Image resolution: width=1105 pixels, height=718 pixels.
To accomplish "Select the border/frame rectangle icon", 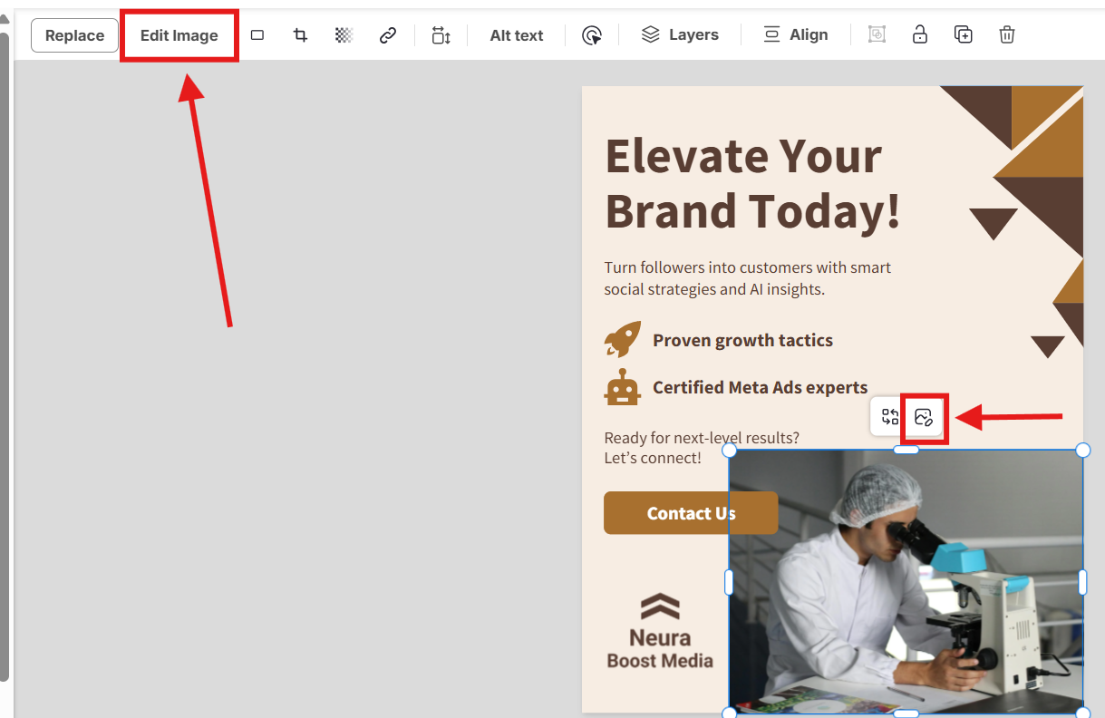I will pos(257,35).
